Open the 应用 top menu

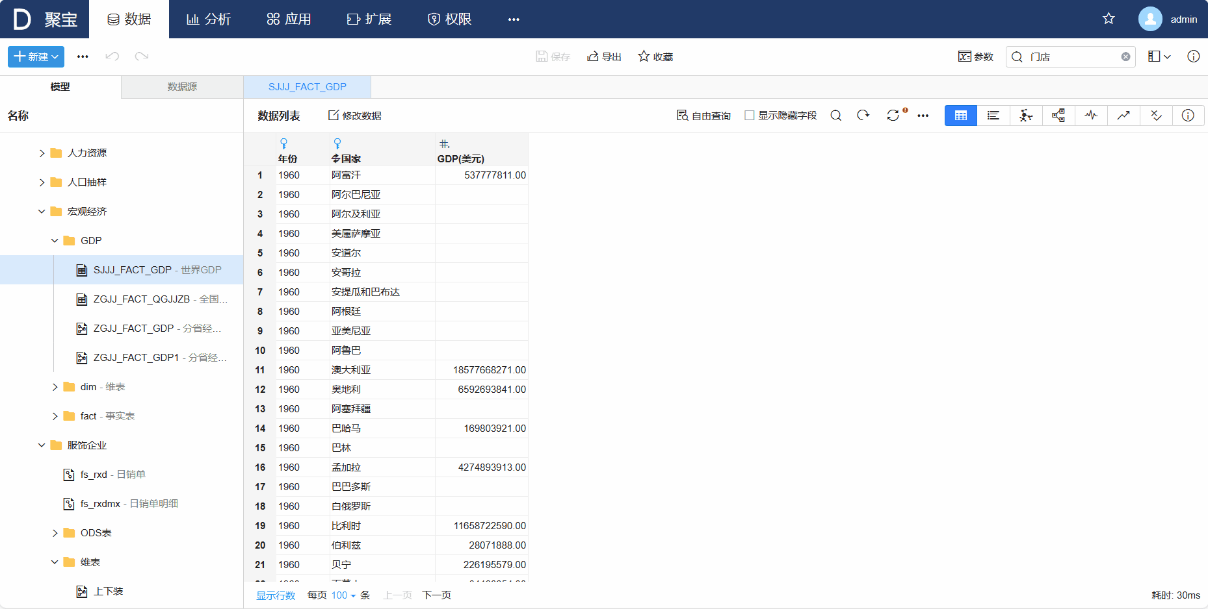(x=289, y=19)
